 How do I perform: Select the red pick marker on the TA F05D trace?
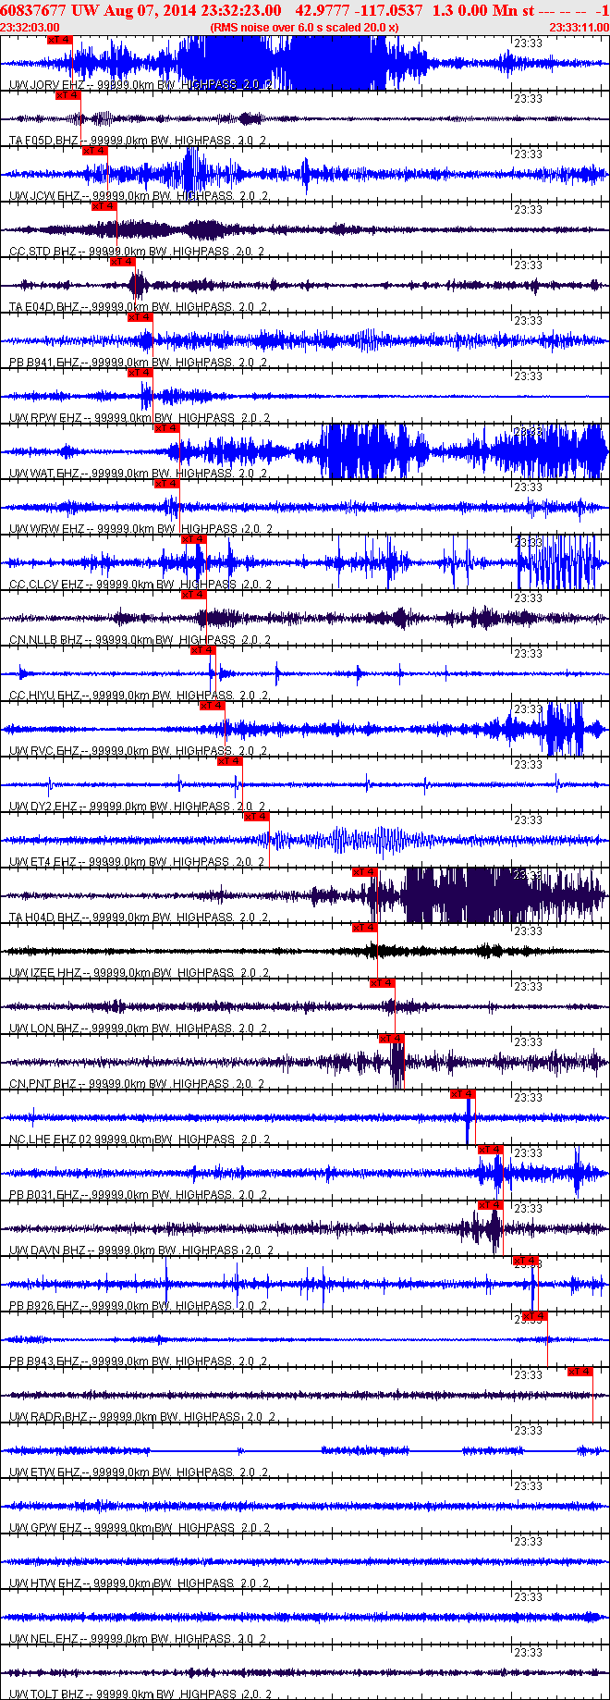[68, 95]
